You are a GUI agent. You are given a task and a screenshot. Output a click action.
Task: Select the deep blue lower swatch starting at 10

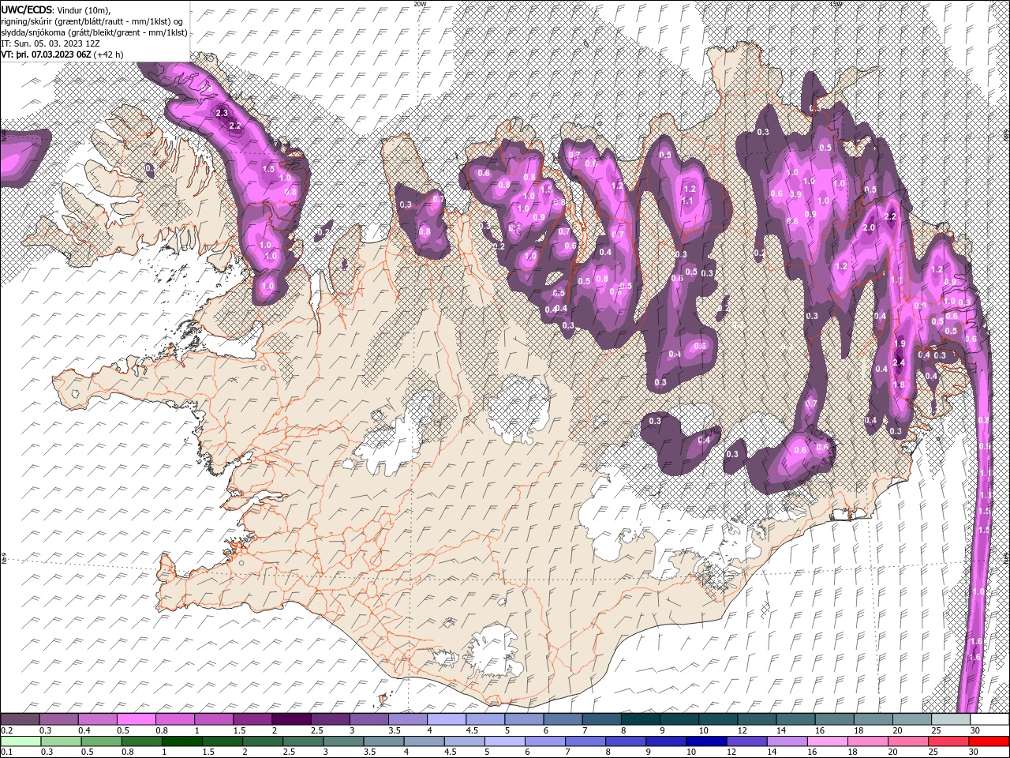pos(707,741)
